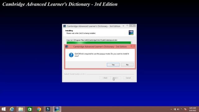Click the Cancel button in installer
Viewport: 199px width, 112px height.
point(128,78)
